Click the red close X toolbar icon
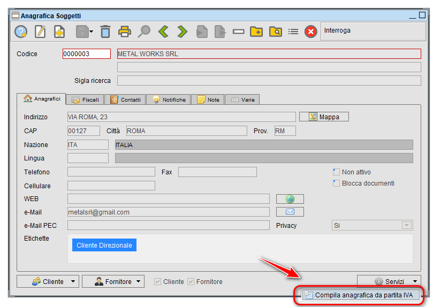This screenshot has height=307, width=433. 311,32
